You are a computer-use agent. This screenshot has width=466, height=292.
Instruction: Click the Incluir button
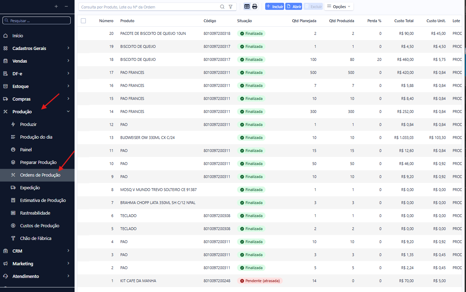click(275, 7)
